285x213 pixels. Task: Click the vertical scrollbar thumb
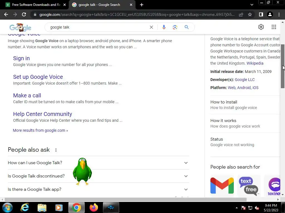coord(282,66)
